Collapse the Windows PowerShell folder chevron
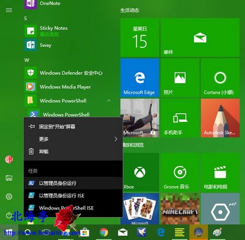This screenshot has width=245, height=240. (x=109, y=101)
